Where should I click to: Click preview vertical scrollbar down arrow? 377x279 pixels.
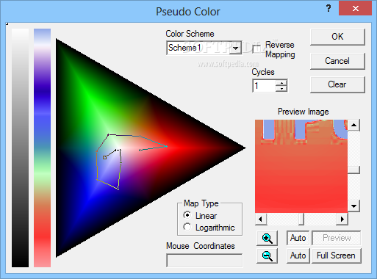click(x=353, y=206)
